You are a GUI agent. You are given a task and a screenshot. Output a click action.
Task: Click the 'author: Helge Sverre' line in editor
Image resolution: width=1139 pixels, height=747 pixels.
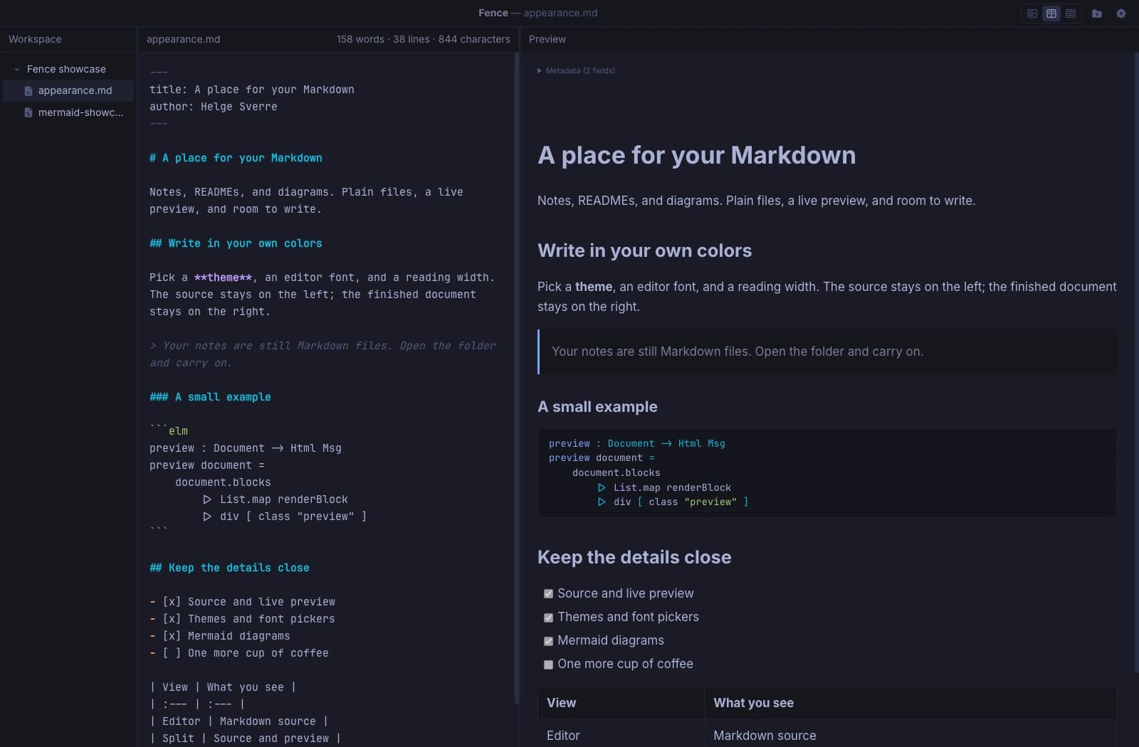214,107
